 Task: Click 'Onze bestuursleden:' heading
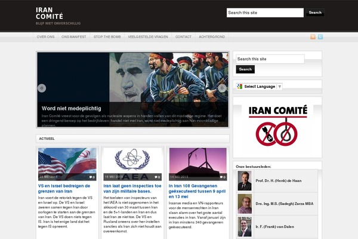254,167
